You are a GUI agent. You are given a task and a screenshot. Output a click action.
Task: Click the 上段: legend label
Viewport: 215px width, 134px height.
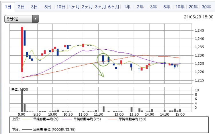click(x=16, y=119)
